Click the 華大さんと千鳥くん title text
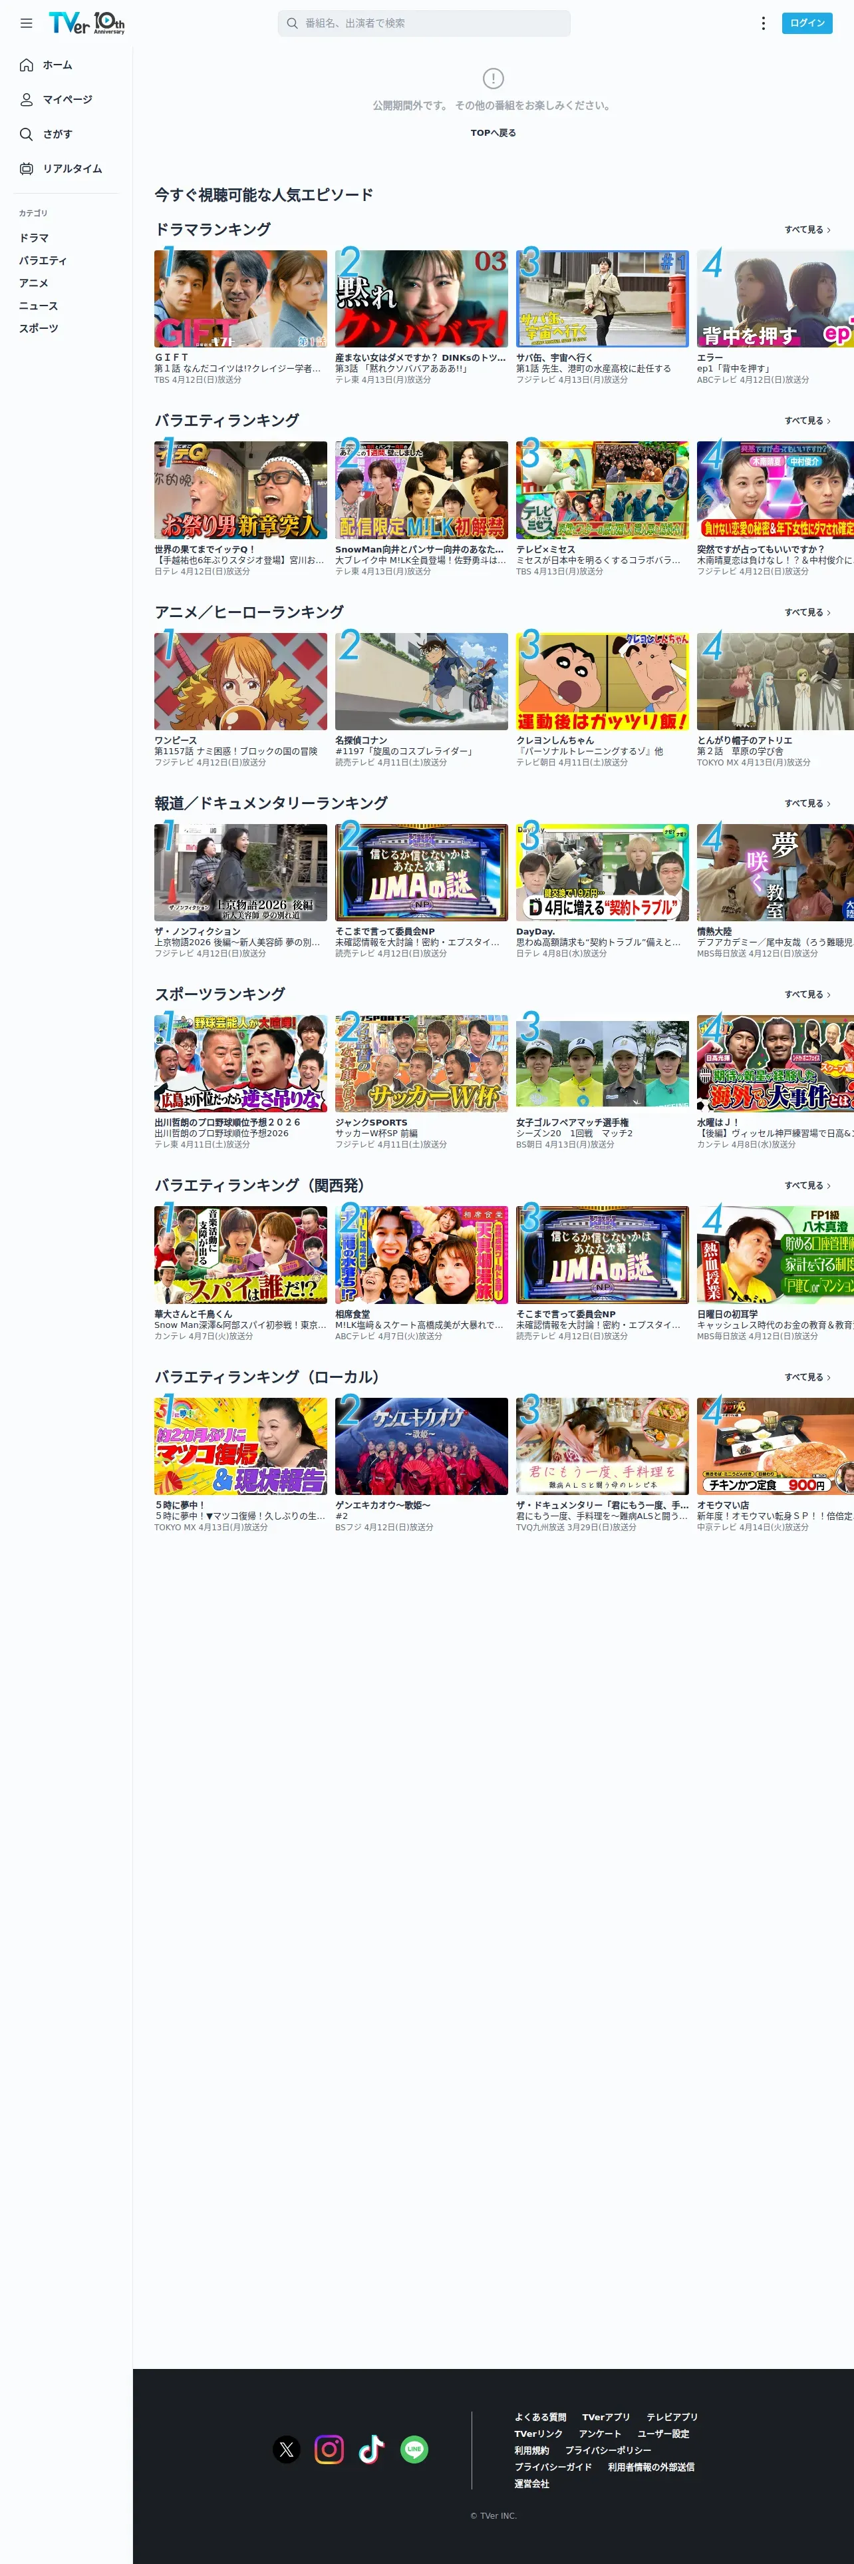 coord(193,1314)
